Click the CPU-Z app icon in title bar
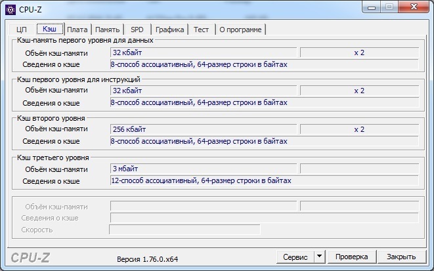The height and width of the screenshot is (271, 434). point(11,8)
